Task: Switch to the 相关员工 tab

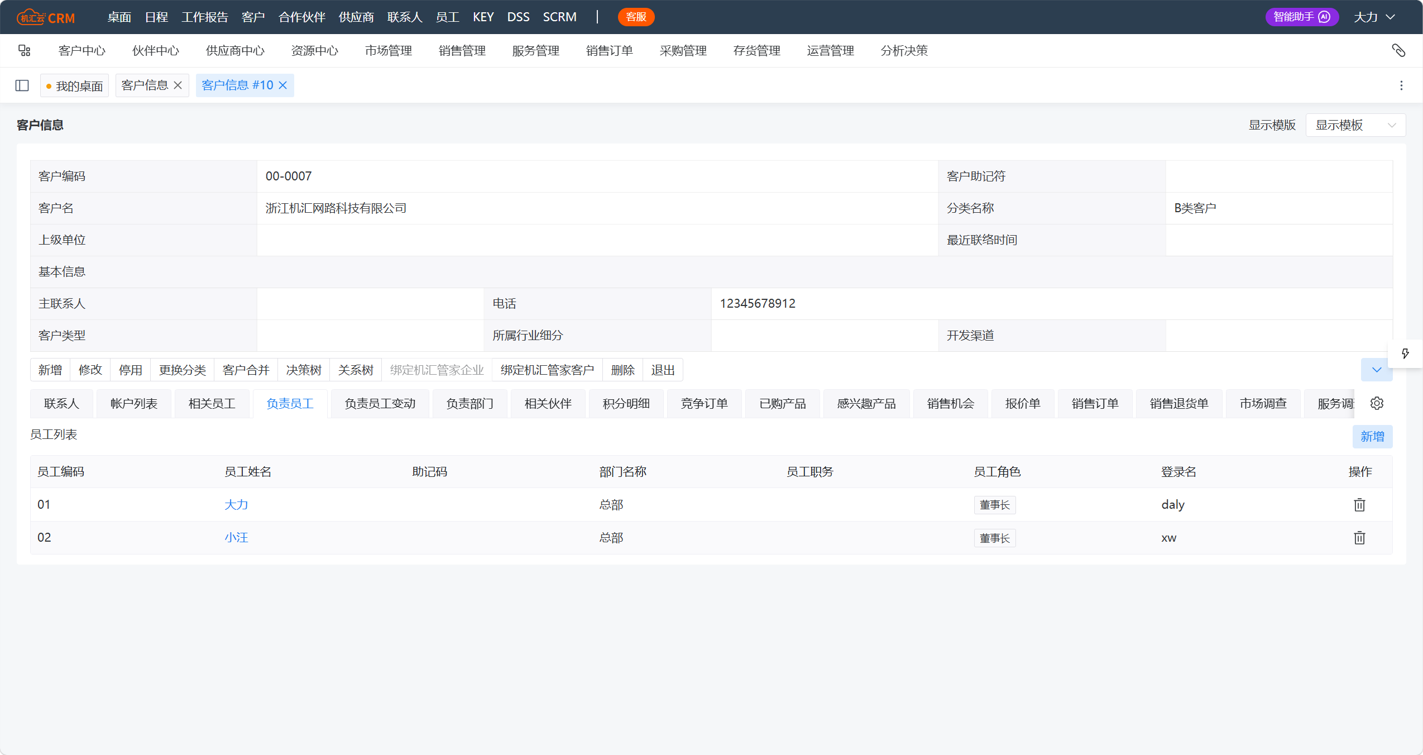Action: 212,404
